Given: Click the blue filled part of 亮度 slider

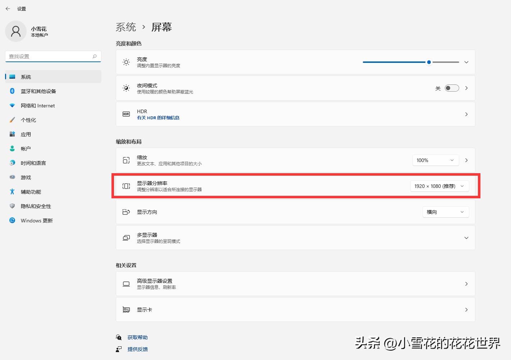Looking at the screenshot, I should point(394,62).
